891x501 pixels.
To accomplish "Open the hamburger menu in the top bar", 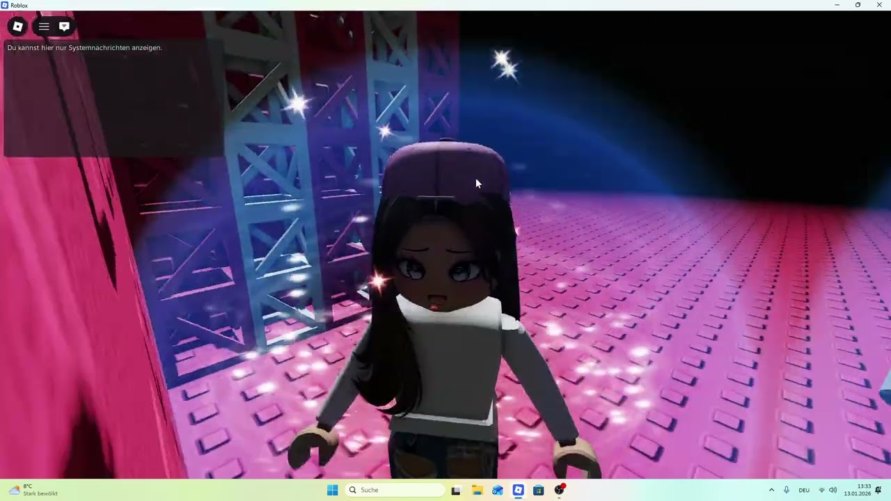I will [44, 26].
